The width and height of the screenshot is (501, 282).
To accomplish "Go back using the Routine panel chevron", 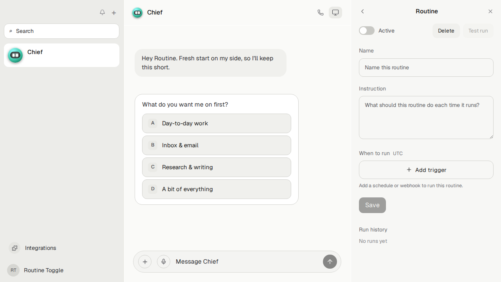I will coord(362,11).
